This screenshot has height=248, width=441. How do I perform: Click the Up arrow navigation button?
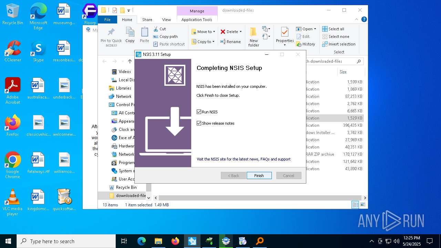(130, 61)
